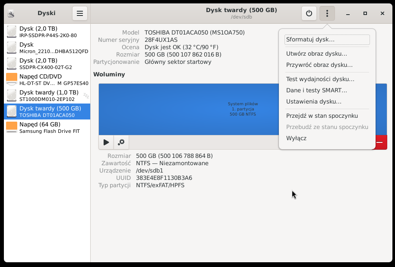Delete partition with red minus button

(380, 142)
